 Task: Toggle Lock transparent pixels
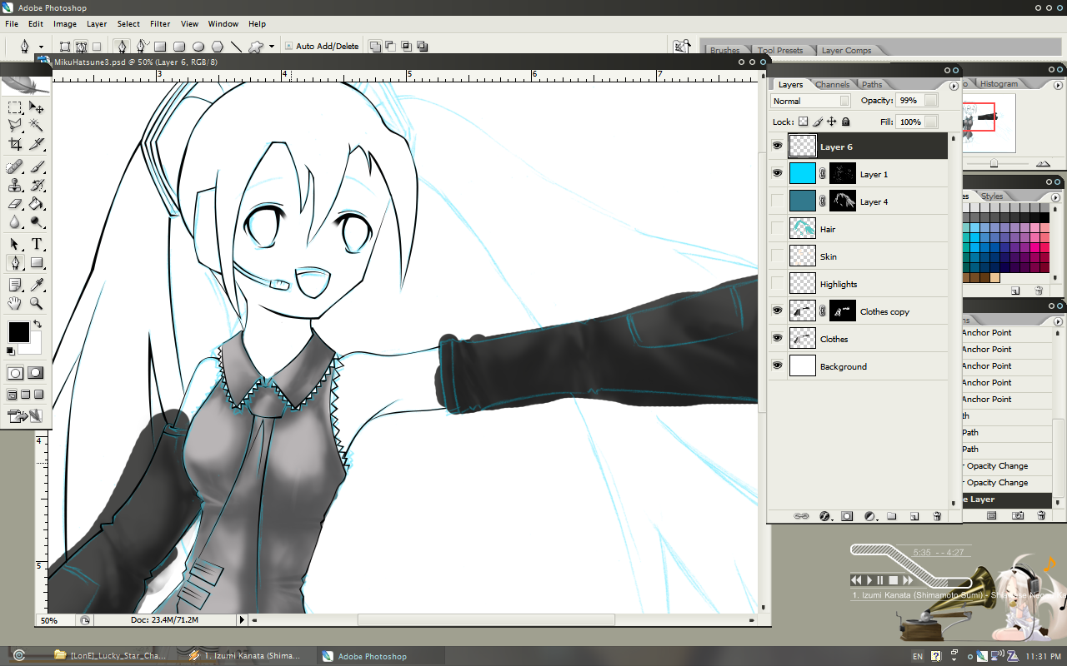(804, 122)
